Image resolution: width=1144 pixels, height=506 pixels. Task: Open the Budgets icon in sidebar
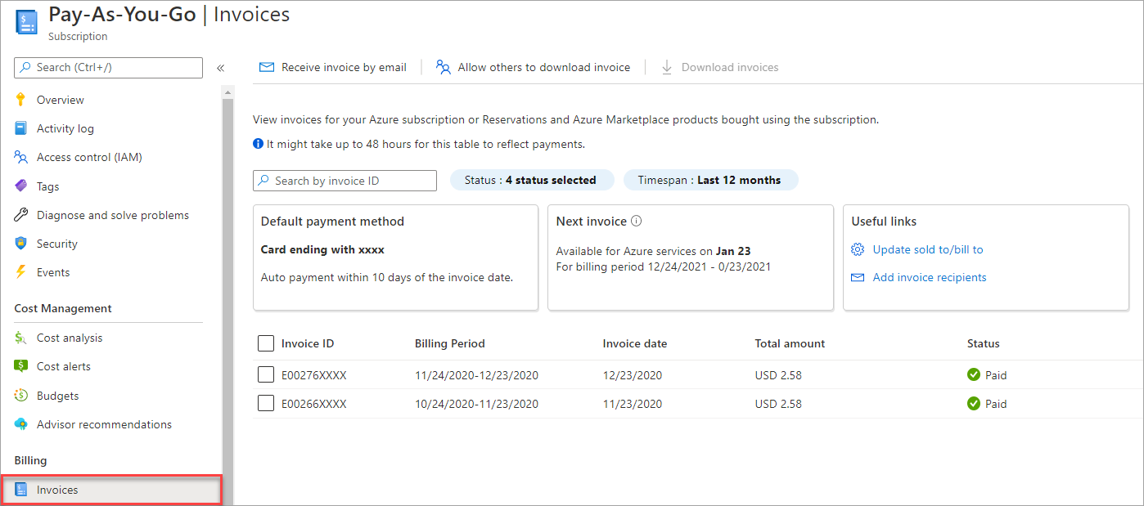21,396
